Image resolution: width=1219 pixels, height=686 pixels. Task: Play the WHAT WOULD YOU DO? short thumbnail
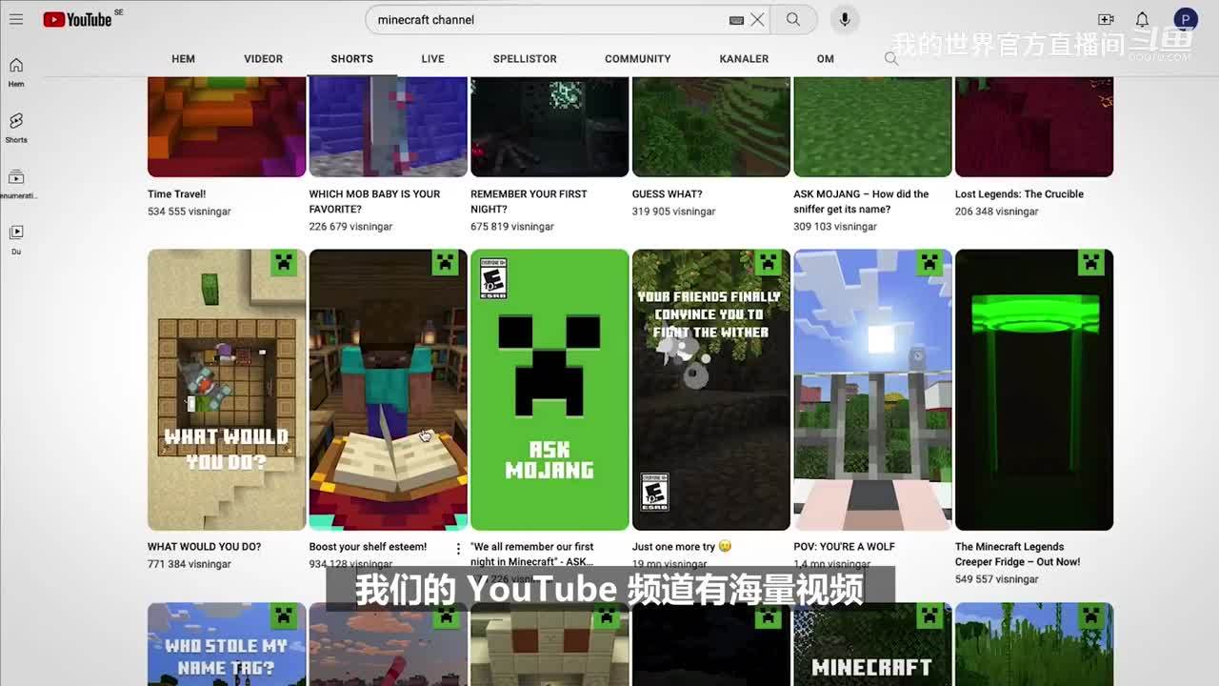click(x=227, y=390)
